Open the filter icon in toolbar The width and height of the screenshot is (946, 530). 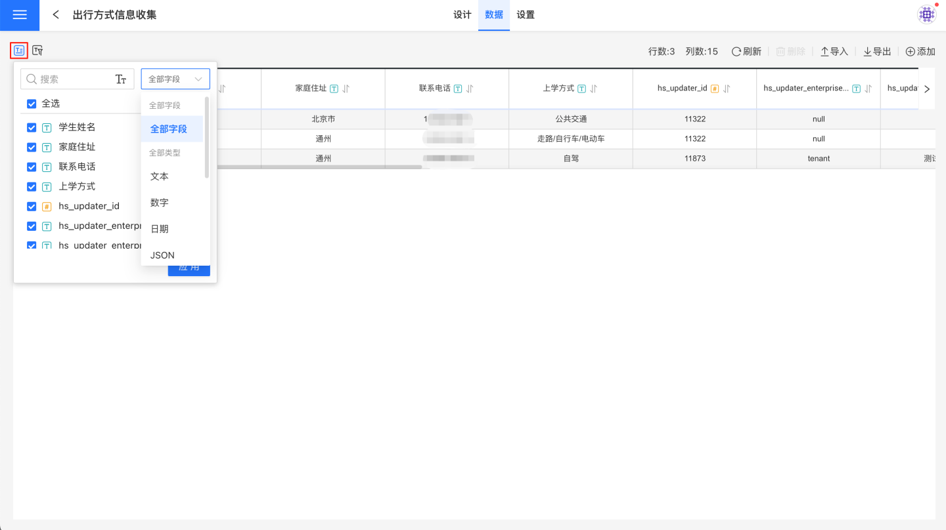click(37, 50)
